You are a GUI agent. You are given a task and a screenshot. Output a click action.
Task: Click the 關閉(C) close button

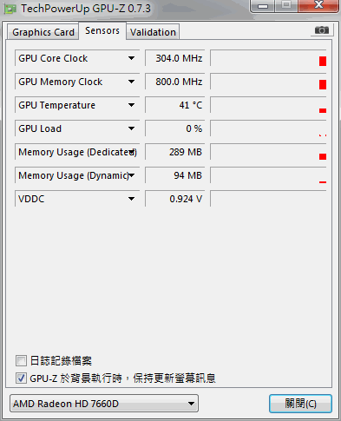(300, 404)
